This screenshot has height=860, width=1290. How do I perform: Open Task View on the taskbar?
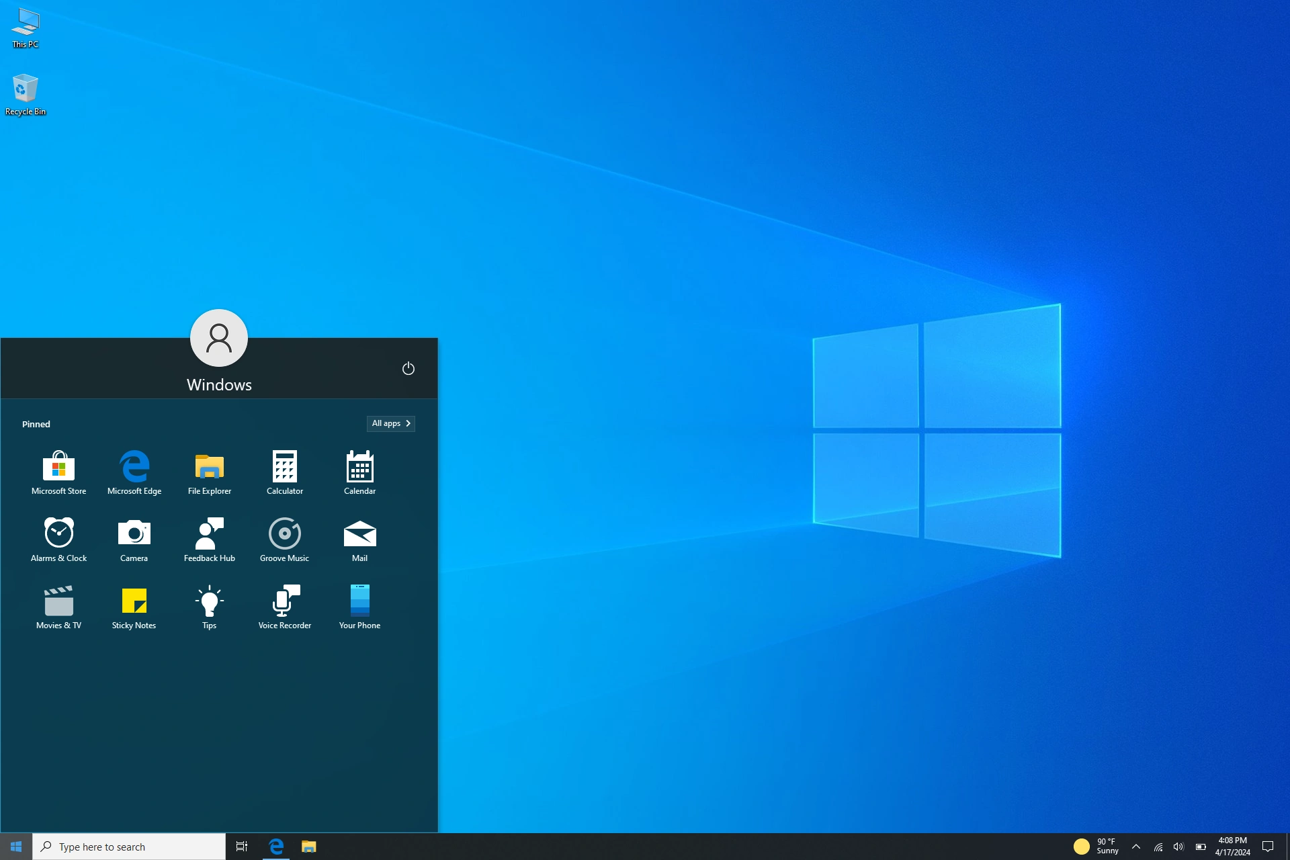(x=242, y=847)
